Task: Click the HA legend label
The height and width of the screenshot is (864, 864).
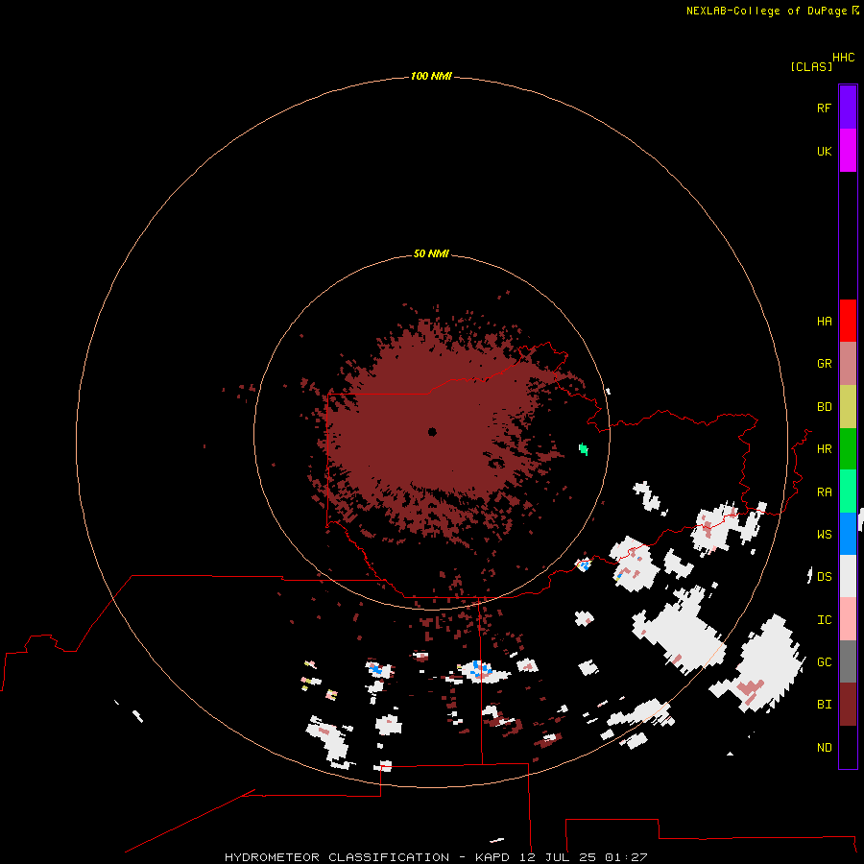Action: click(x=825, y=322)
